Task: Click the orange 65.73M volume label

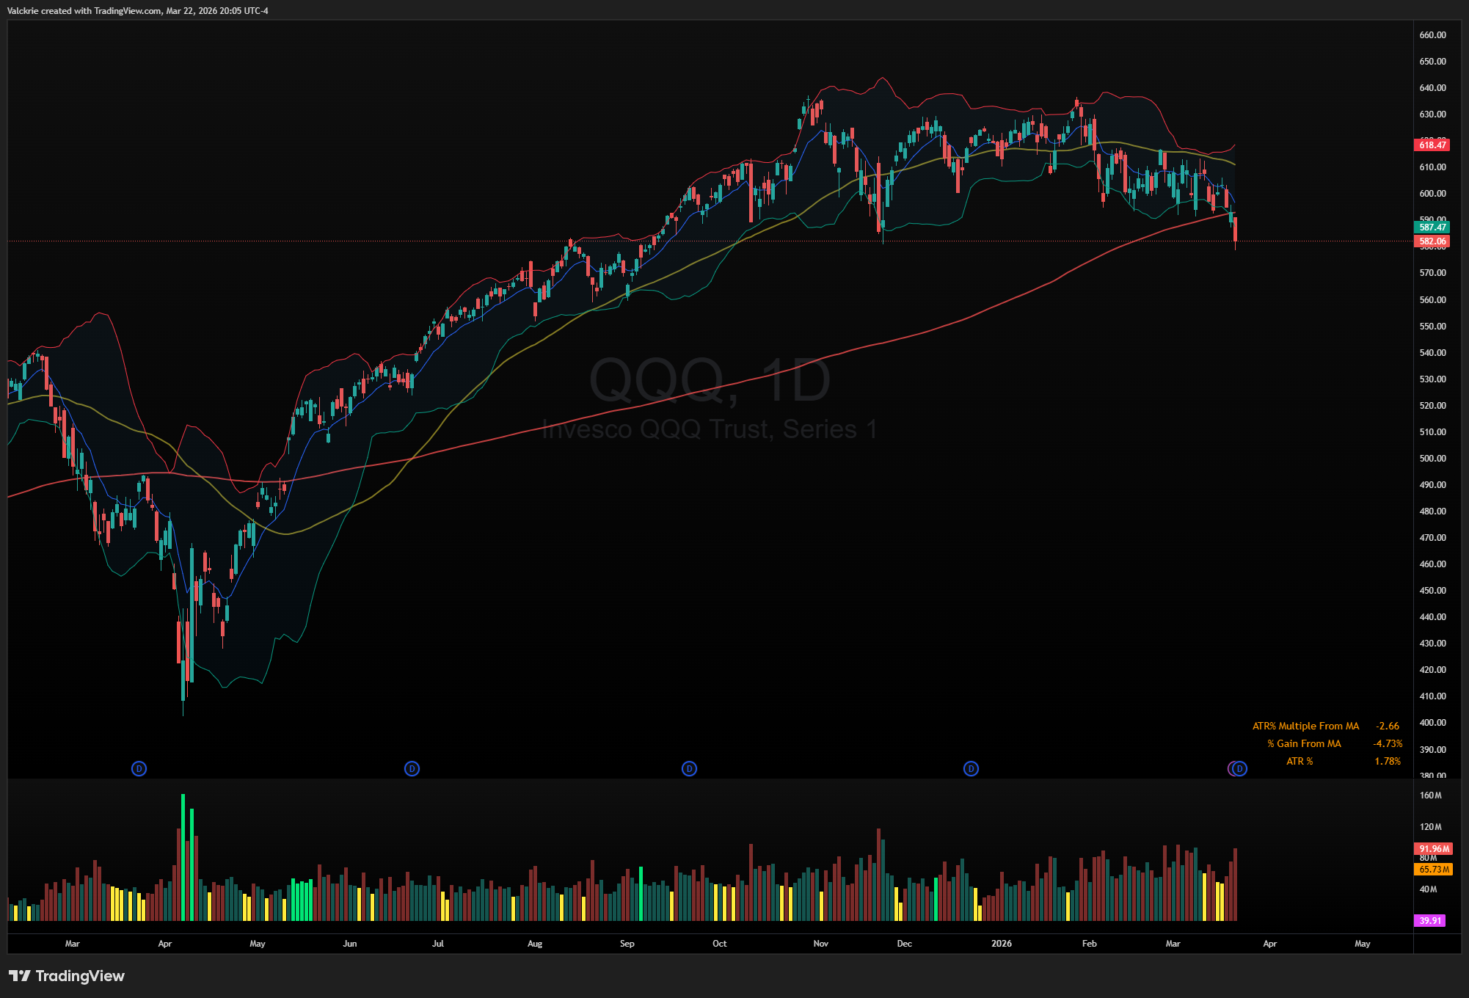Action: click(1433, 870)
